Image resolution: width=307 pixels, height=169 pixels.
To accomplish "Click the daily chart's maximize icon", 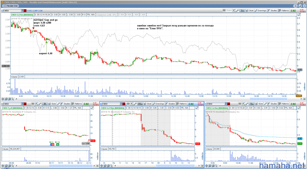I will pos(92,108).
